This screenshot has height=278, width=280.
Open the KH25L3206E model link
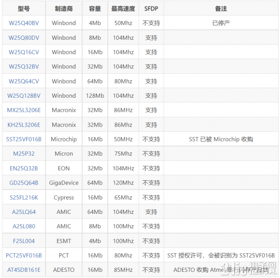[x=24, y=125]
